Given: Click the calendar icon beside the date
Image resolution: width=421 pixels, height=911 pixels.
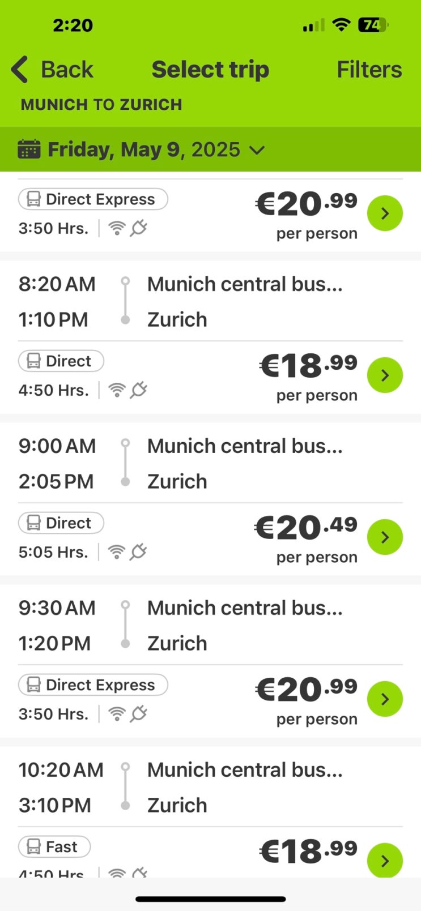Looking at the screenshot, I should pyautogui.click(x=29, y=149).
